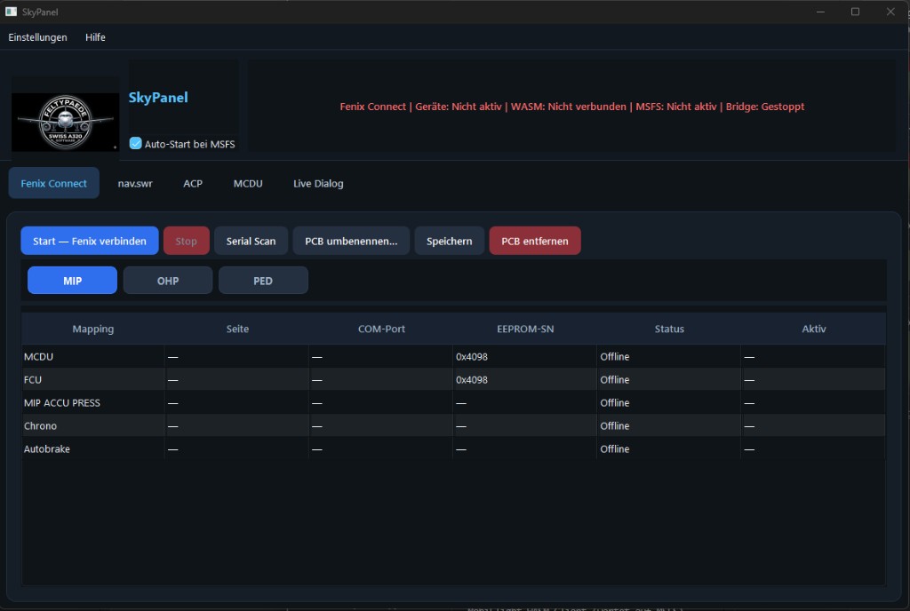Maximize the SkyPanel window
The width and height of the screenshot is (910, 611).
click(855, 12)
